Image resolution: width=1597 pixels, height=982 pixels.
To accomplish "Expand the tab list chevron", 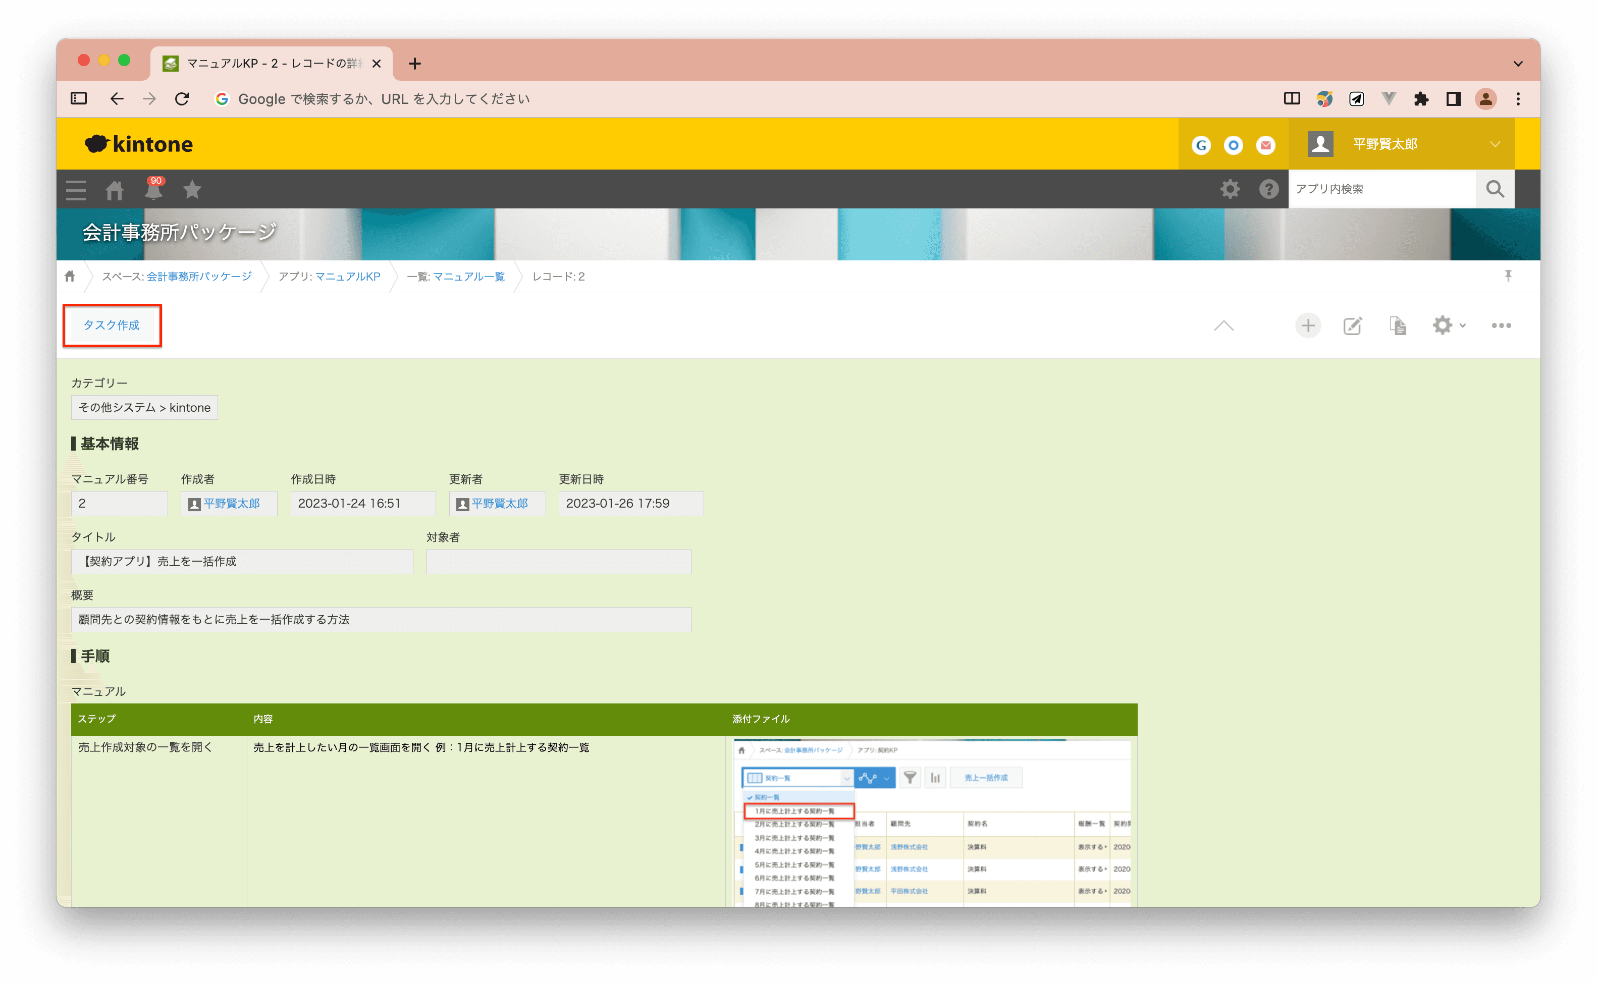I will point(1518,64).
